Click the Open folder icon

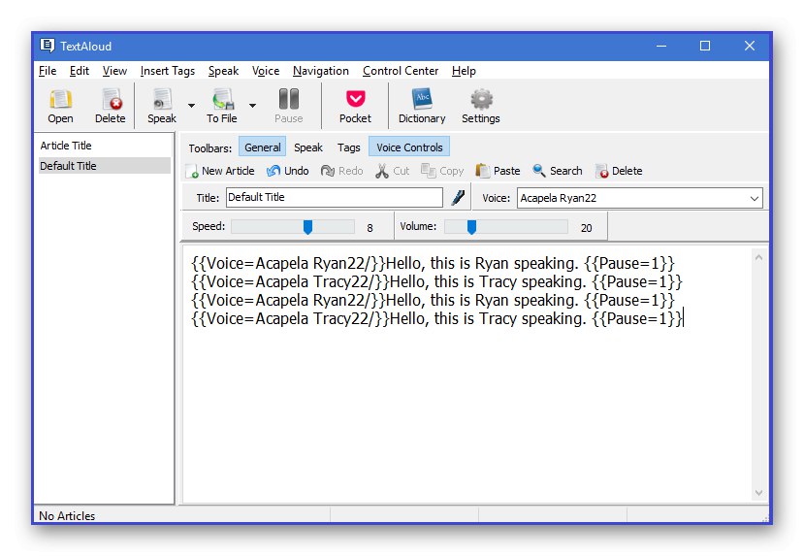pyautogui.click(x=60, y=100)
